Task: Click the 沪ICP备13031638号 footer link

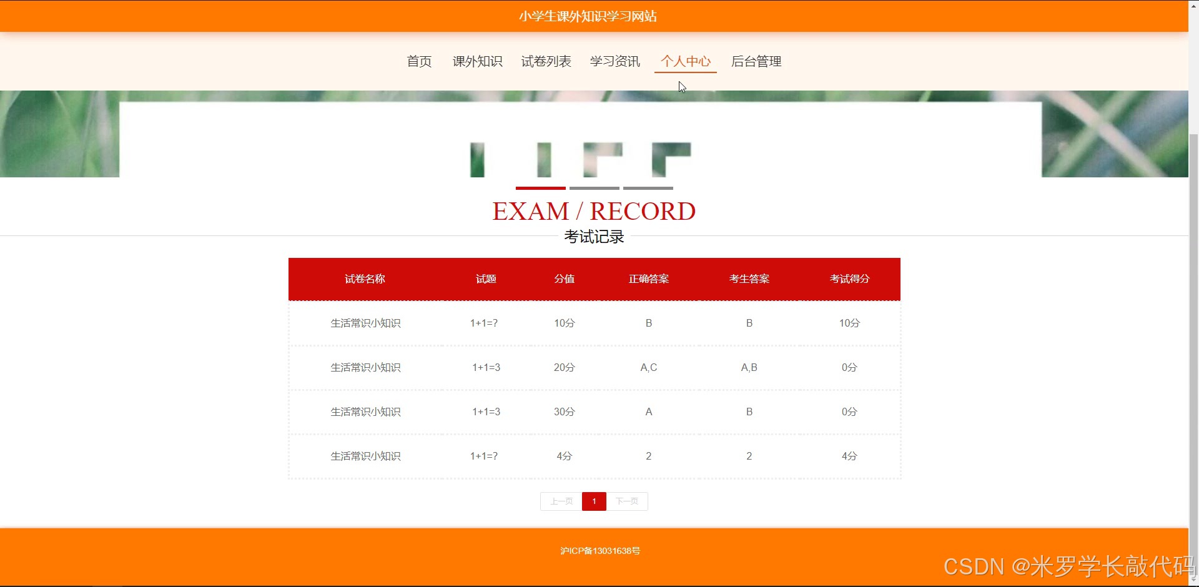Action: [600, 550]
